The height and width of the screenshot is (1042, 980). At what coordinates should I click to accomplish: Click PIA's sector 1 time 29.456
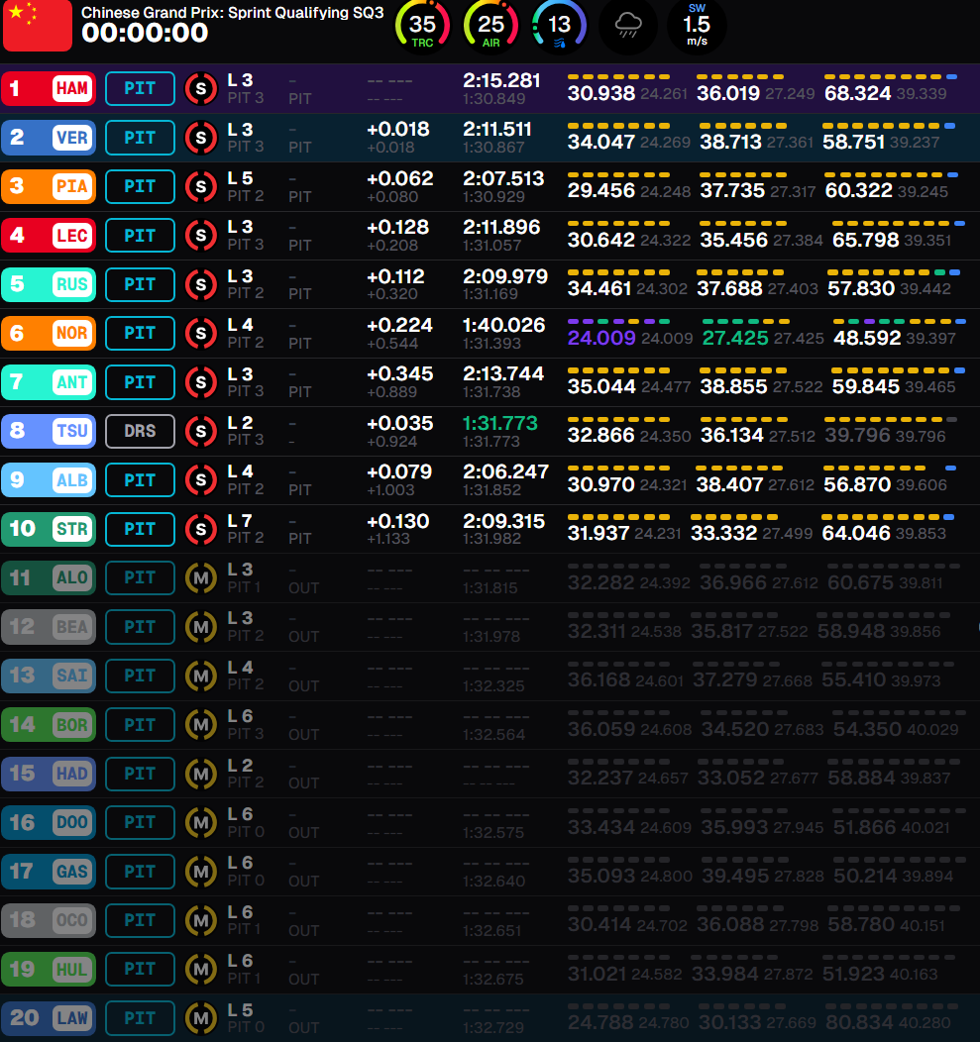click(601, 191)
